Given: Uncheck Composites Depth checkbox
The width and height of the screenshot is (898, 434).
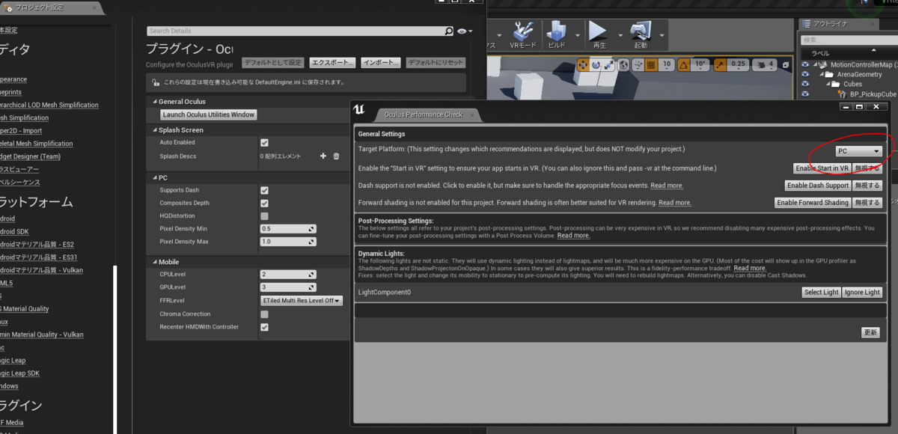Looking at the screenshot, I should pyautogui.click(x=264, y=203).
